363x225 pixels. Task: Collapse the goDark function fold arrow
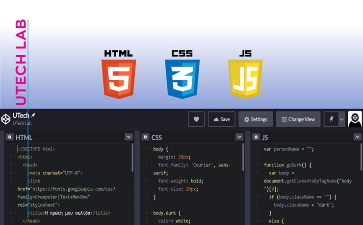(261, 165)
